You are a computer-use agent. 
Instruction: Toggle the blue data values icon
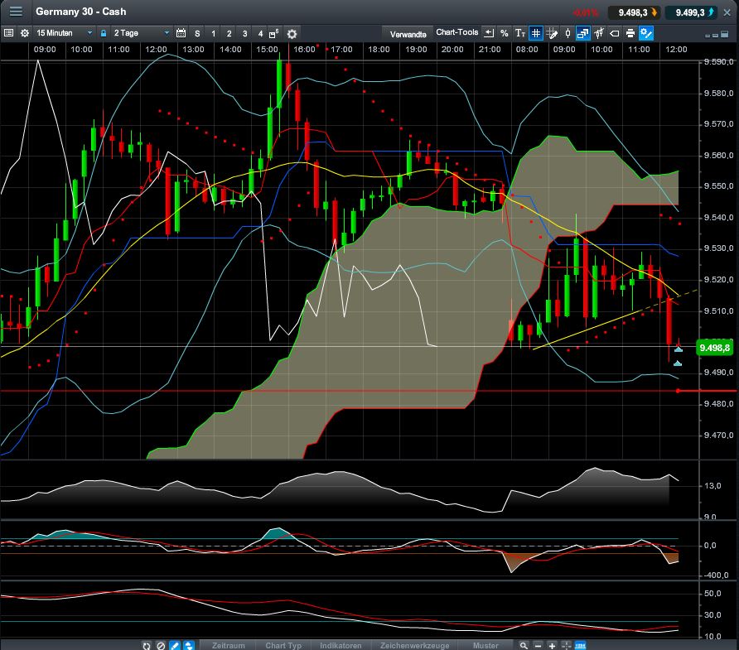coord(580,645)
